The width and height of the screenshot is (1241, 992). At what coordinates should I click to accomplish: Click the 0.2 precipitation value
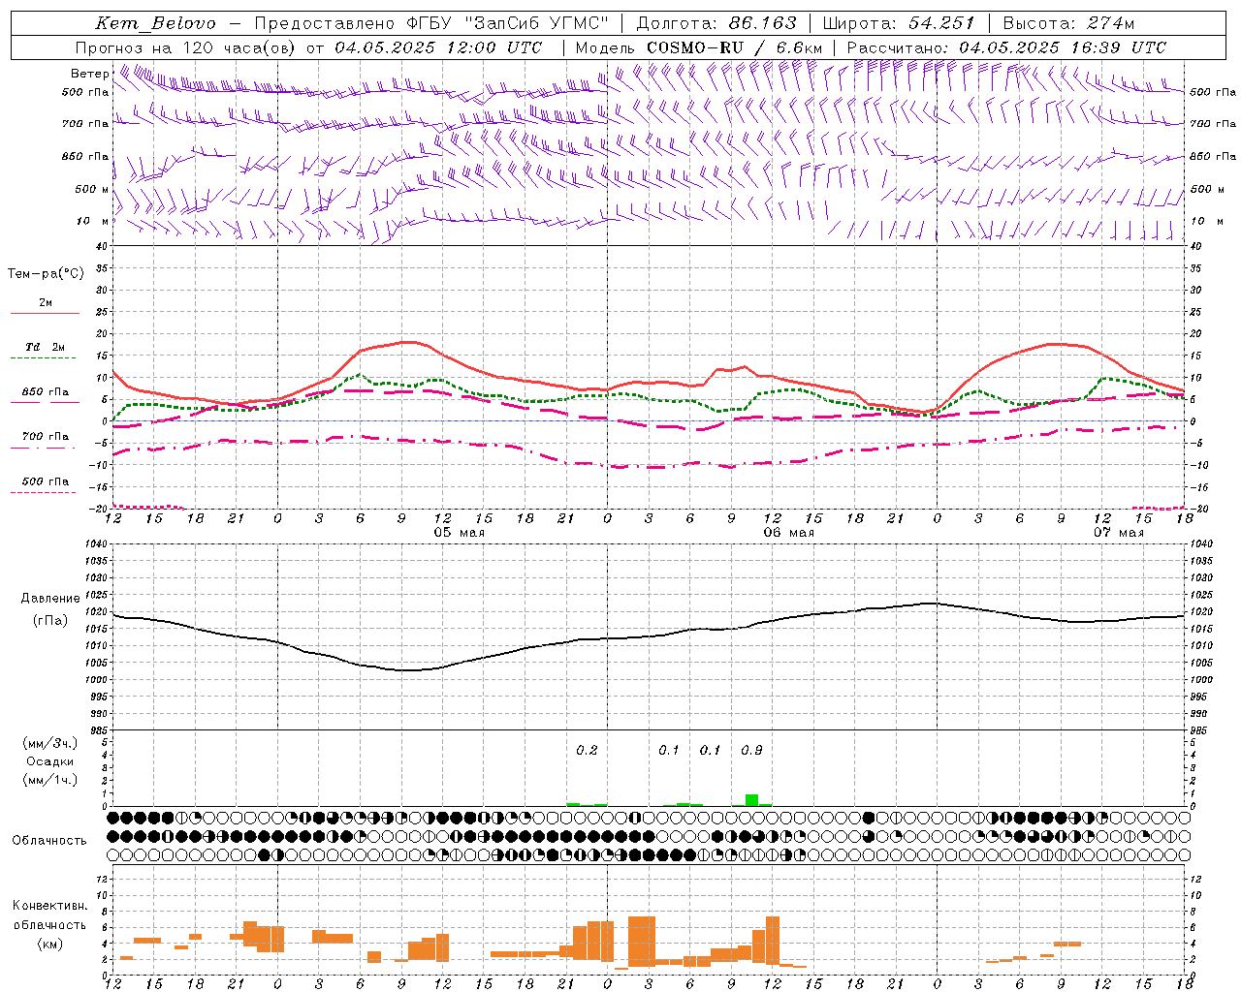(x=587, y=751)
